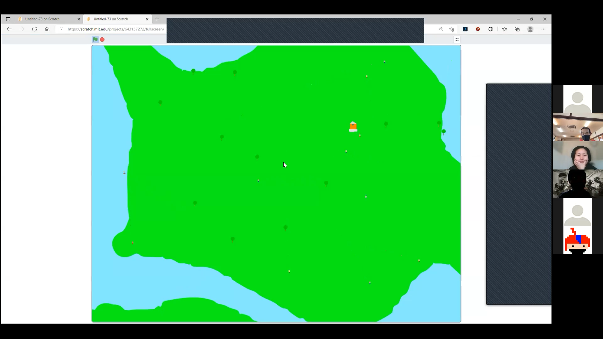Exit Scratch fullscreen mode via shrink icon
The height and width of the screenshot is (339, 603).
pos(457,40)
